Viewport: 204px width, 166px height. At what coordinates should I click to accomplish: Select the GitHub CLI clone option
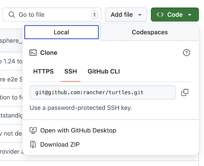tap(104, 72)
